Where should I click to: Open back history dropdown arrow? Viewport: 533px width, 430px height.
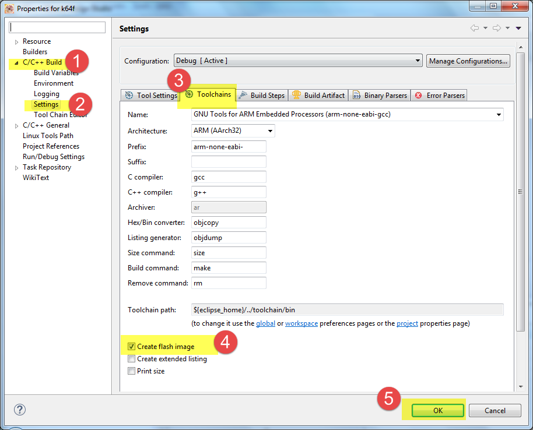coord(485,28)
